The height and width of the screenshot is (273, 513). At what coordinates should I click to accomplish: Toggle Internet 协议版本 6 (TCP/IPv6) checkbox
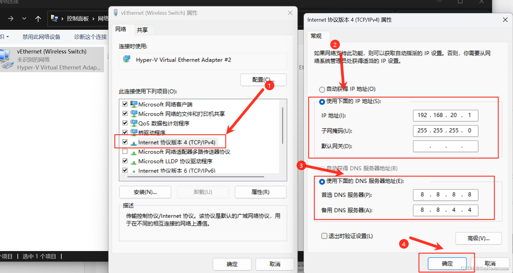[x=125, y=170]
